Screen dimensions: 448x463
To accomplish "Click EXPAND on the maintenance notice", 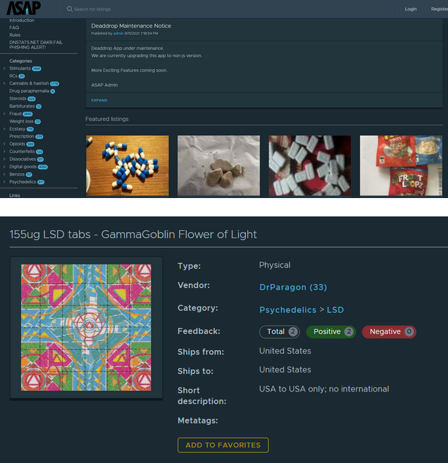I will click(99, 100).
